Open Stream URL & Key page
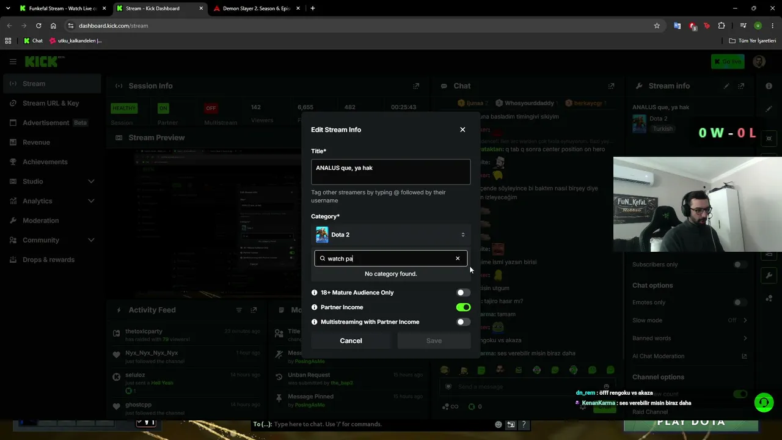 coord(51,103)
